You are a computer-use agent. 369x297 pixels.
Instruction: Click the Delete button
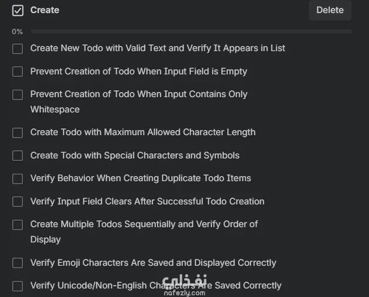(x=330, y=10)
